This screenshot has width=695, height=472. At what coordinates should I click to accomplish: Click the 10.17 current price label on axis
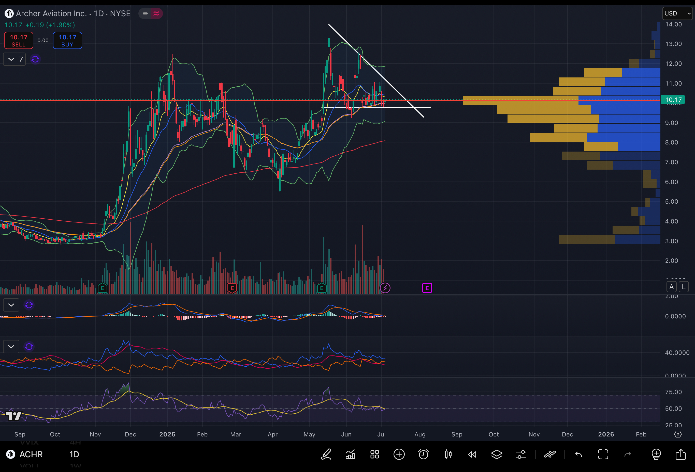[673, 100]
